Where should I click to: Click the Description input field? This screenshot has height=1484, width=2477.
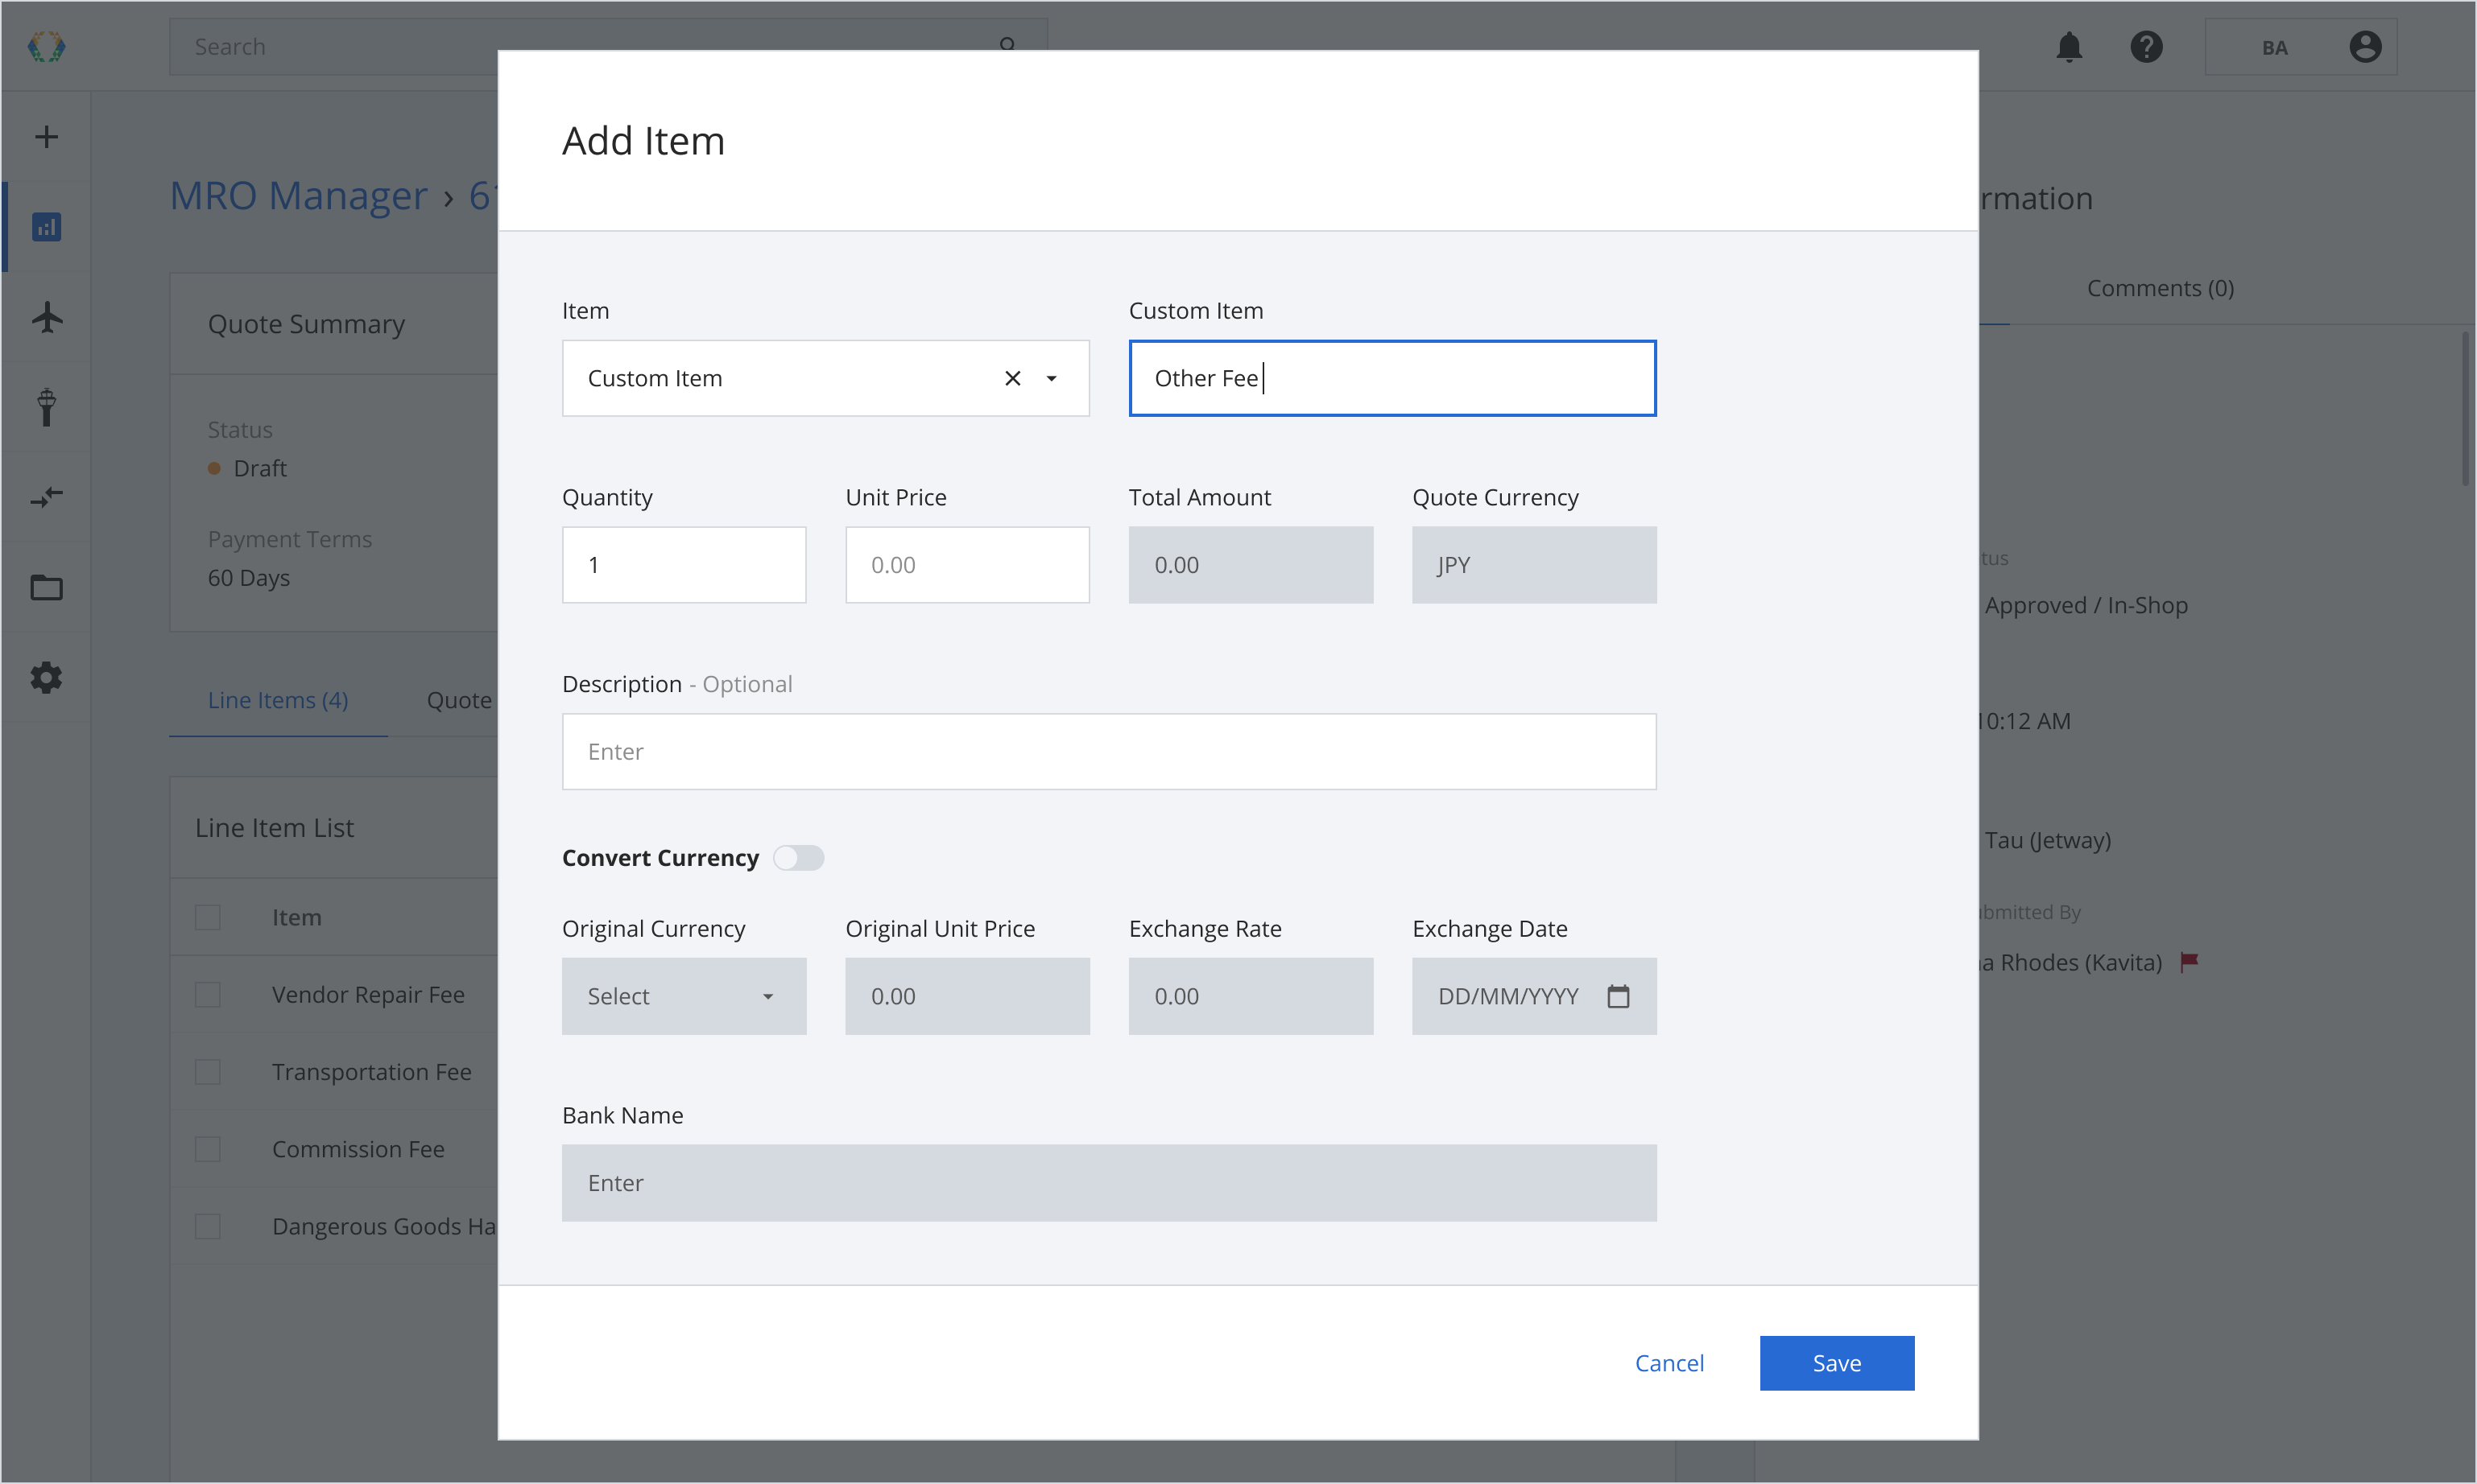[1110, 752]
